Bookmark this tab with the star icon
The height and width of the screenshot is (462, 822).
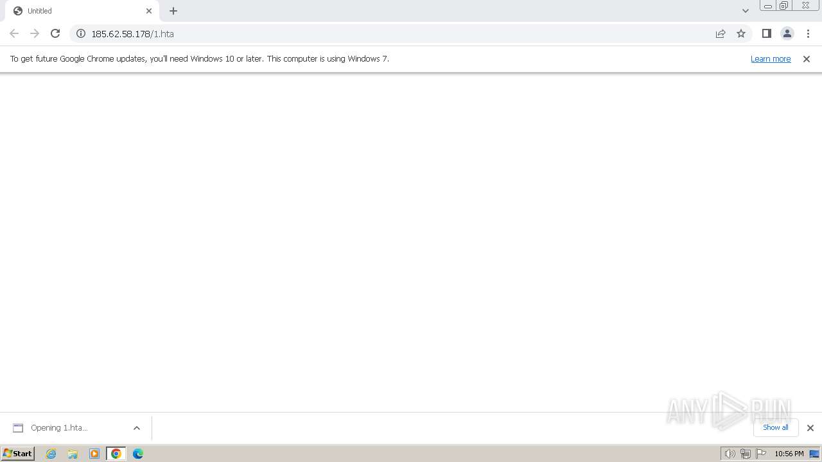click(x=741, y=33)
